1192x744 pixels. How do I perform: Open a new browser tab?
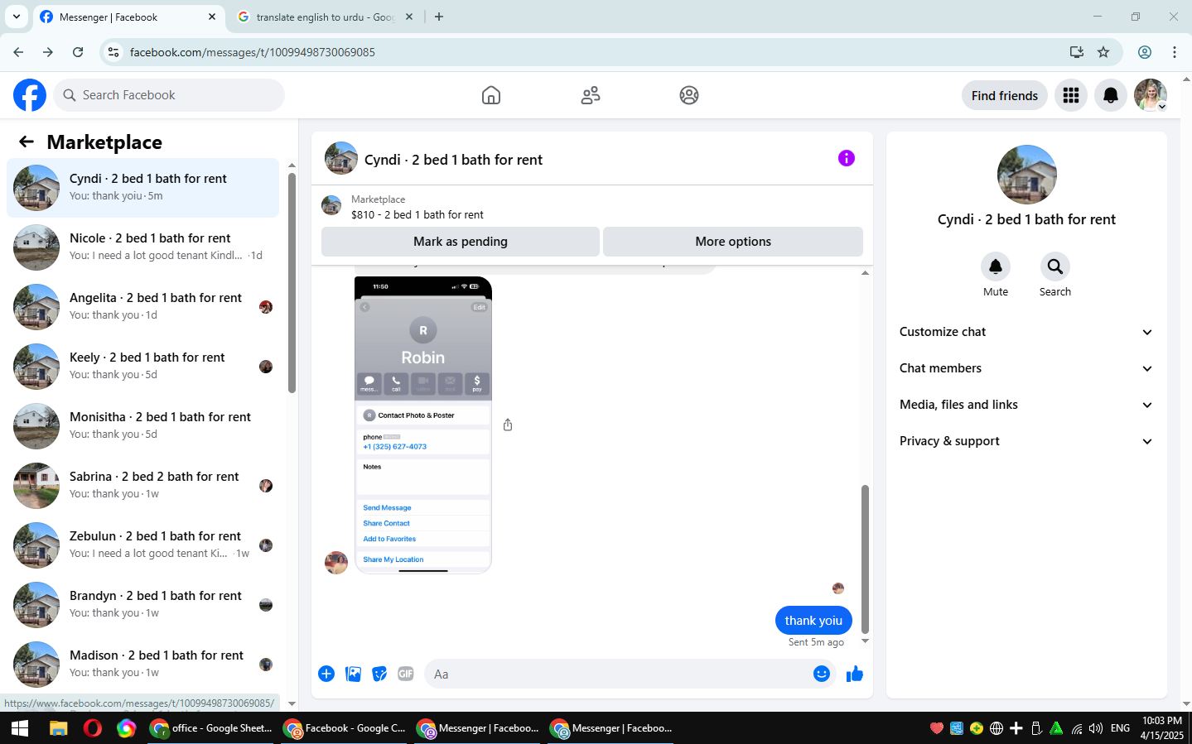[x=439, y=17]
